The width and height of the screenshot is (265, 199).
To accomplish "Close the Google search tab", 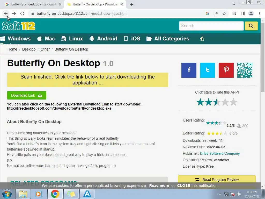I will pyautogui.click(x=60, y=5).
